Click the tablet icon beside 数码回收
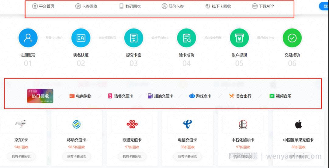This screenshot has height=168, width=329. 121,6
